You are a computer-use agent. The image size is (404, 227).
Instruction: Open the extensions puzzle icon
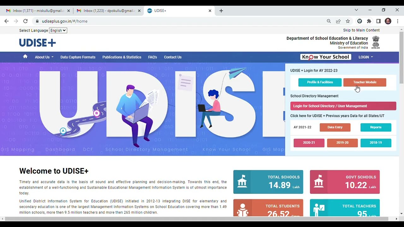click(x=369, y=21)
